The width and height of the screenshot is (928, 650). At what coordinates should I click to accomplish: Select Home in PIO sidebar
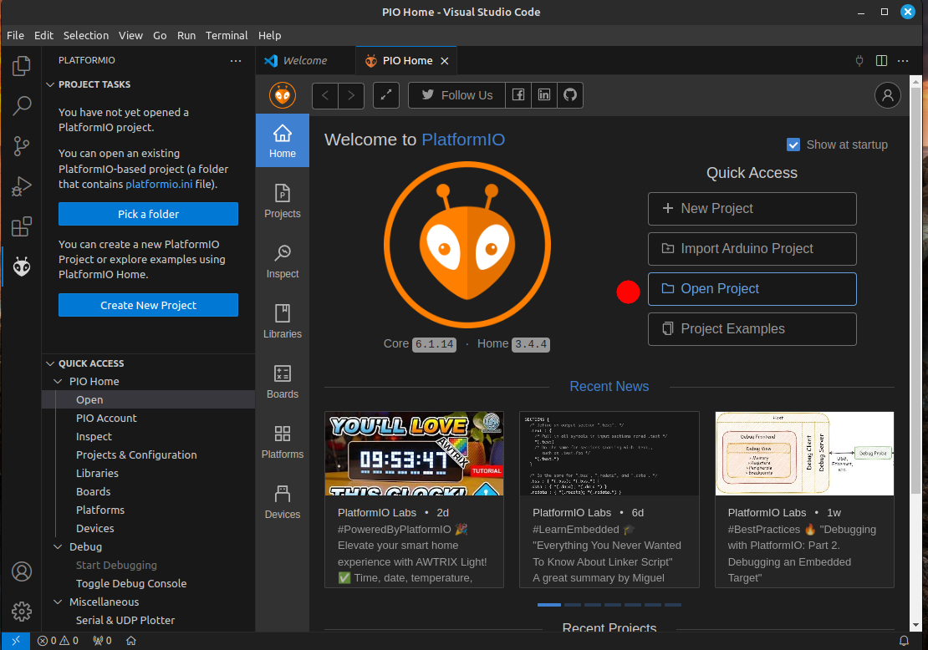point(283,140)
